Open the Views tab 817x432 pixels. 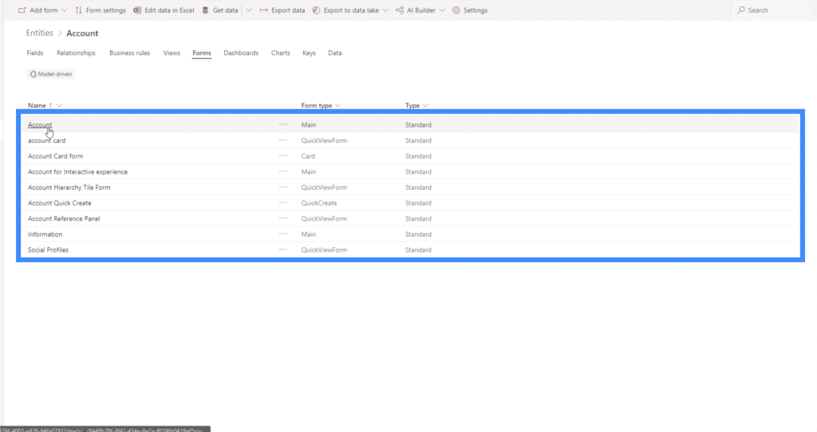point(172,53)
